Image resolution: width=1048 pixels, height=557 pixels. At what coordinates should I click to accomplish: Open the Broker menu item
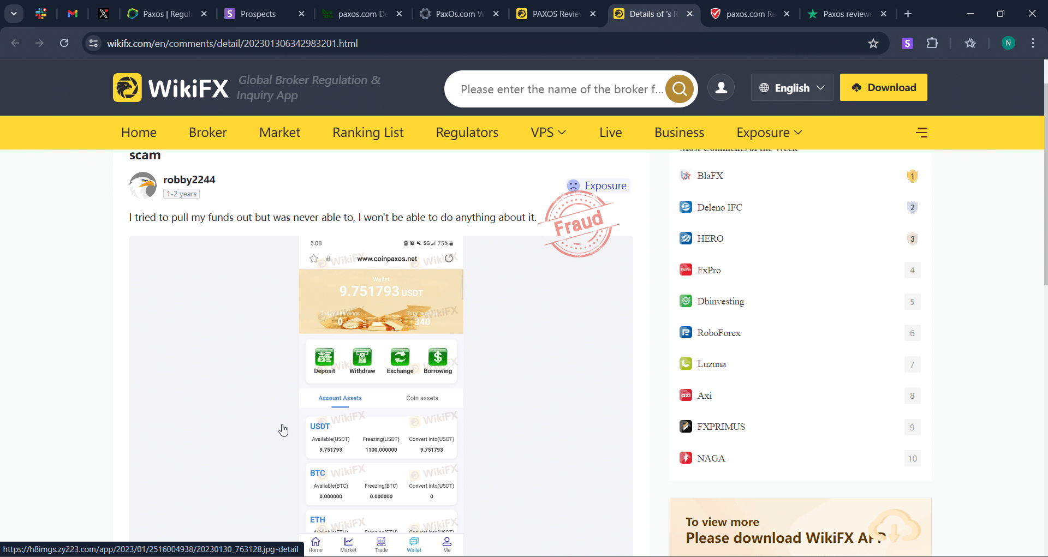coord(208,133)
